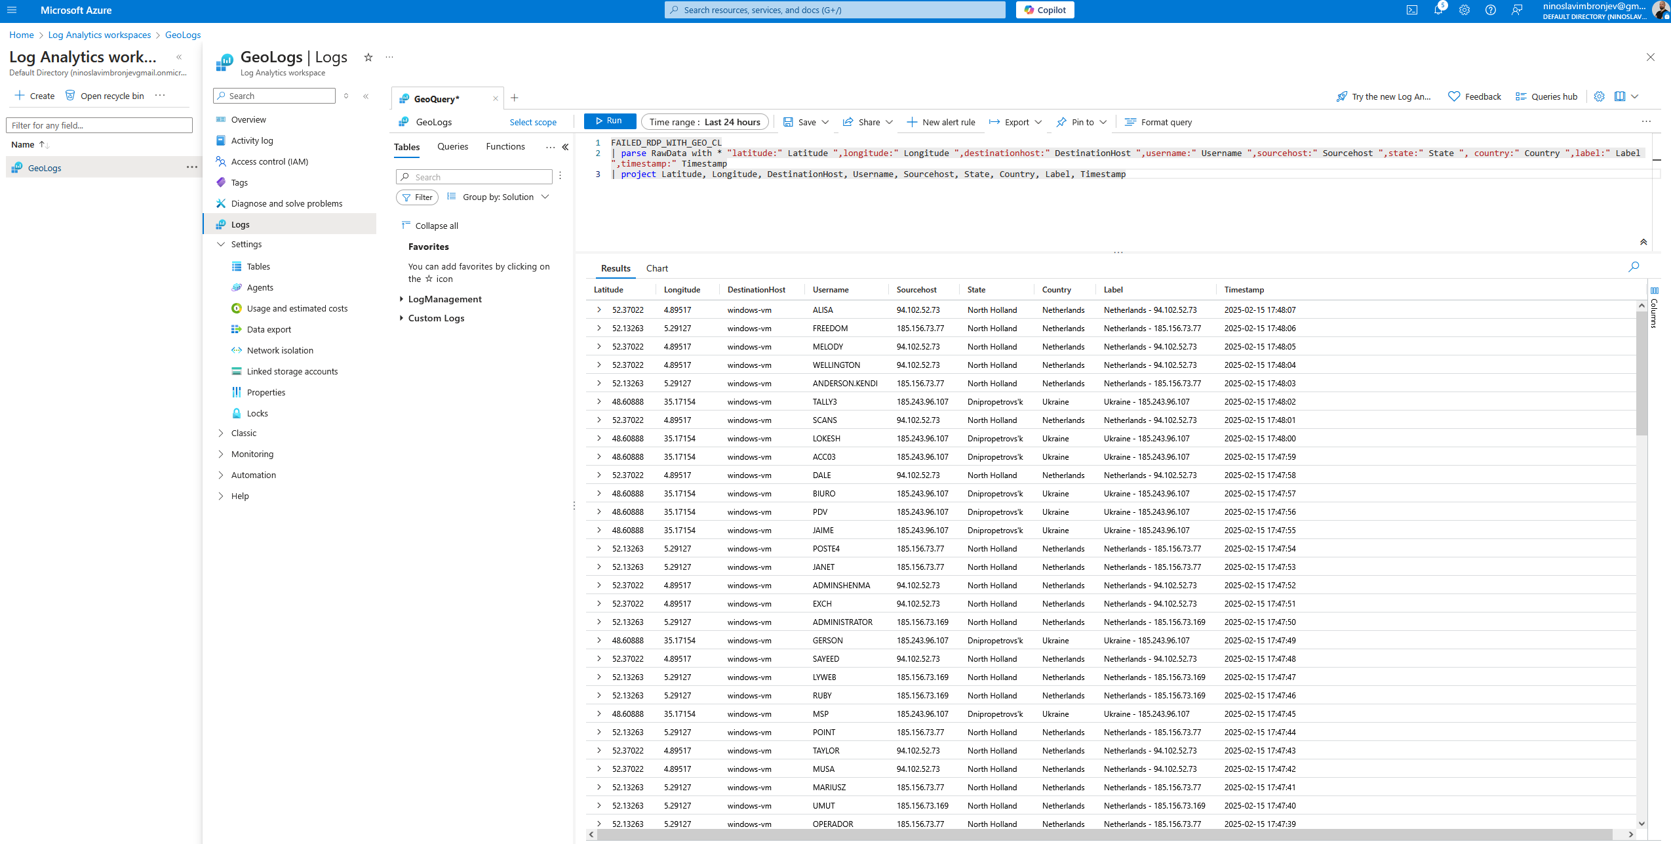
Task: Click the Filter button in tables pane
Action: [x=417, y=197]
